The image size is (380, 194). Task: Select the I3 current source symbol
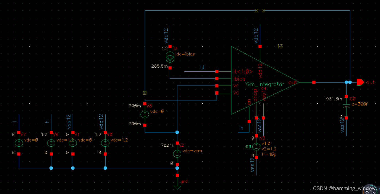[170, 58]
